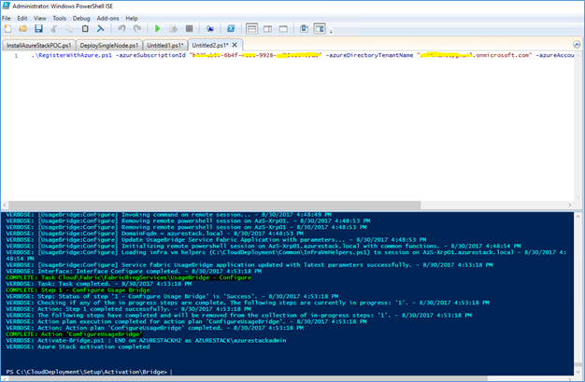Click the Undo arrow icon
The width and height of the screenshot is (585, 382).
click(121, 29)
